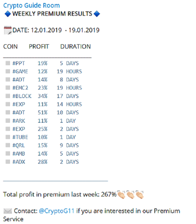Click the #AMB hashtag

(x=19, y=153)
